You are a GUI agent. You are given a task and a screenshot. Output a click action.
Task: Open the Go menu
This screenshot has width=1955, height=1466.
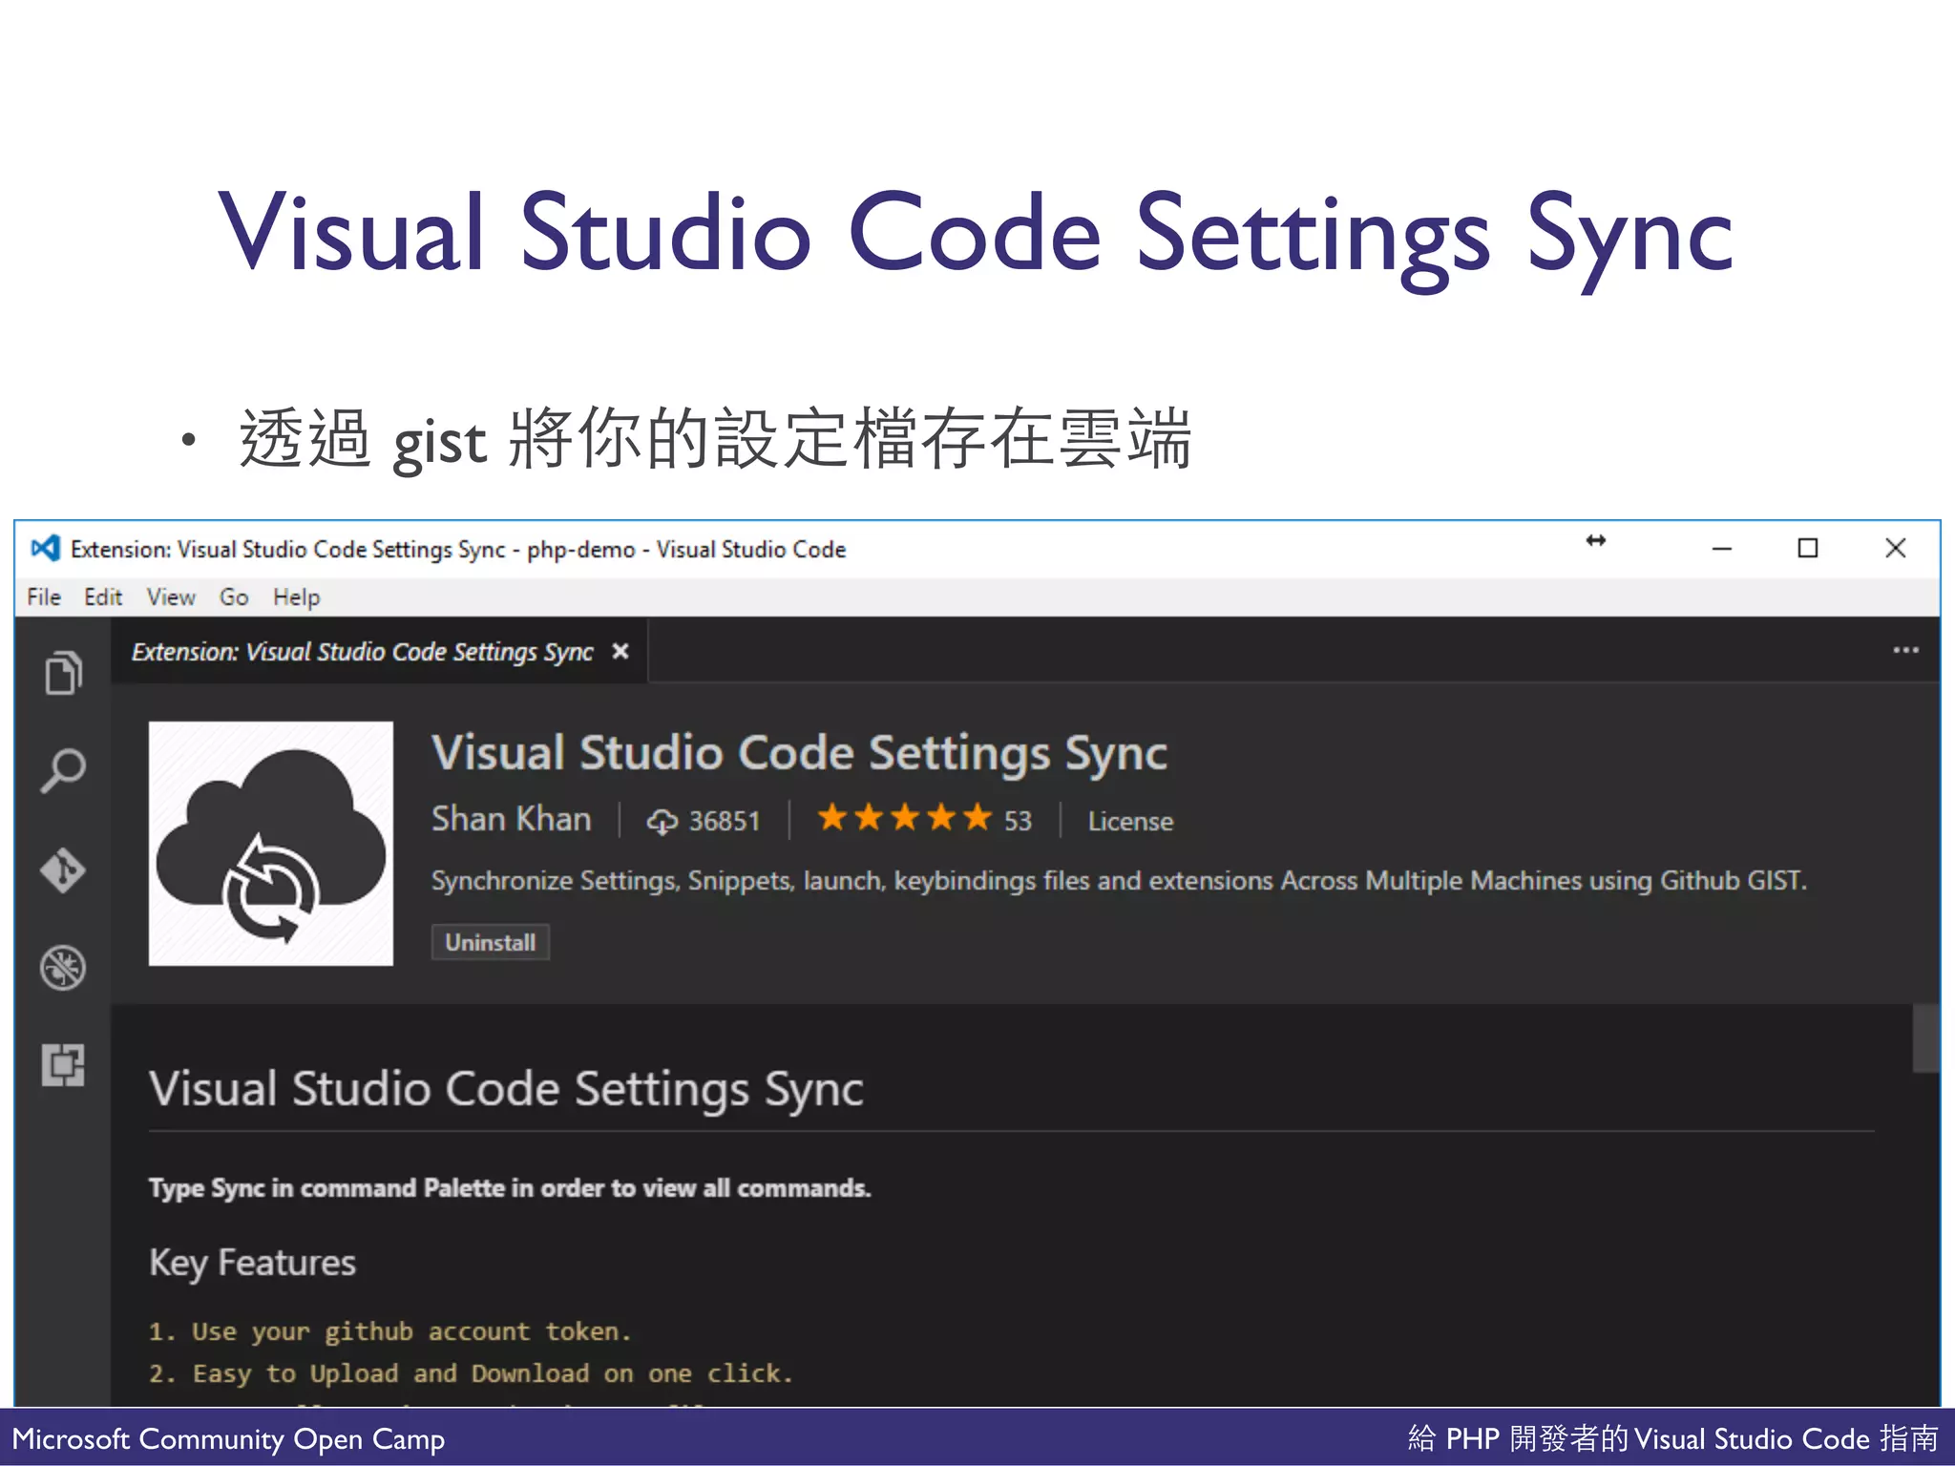click(x=234, y=597)
